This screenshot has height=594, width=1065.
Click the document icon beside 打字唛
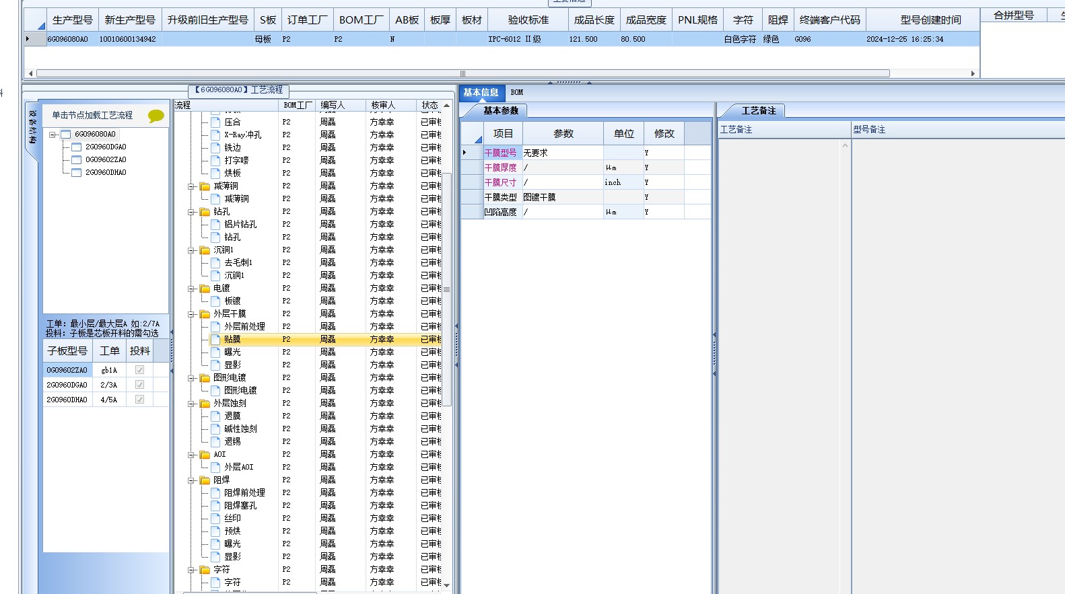[x=215, y=161]
